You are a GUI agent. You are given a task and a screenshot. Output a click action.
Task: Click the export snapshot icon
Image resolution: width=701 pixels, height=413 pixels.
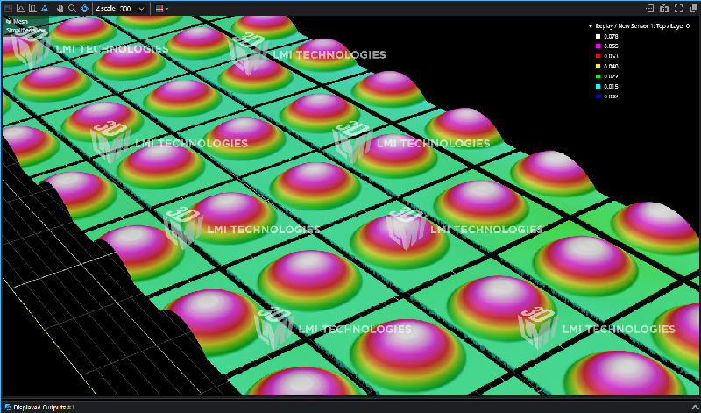pos(664,9)
